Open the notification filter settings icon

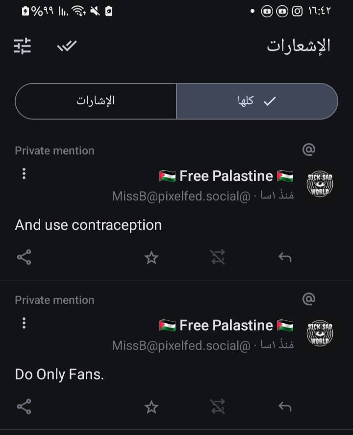(x=22, y=46)
